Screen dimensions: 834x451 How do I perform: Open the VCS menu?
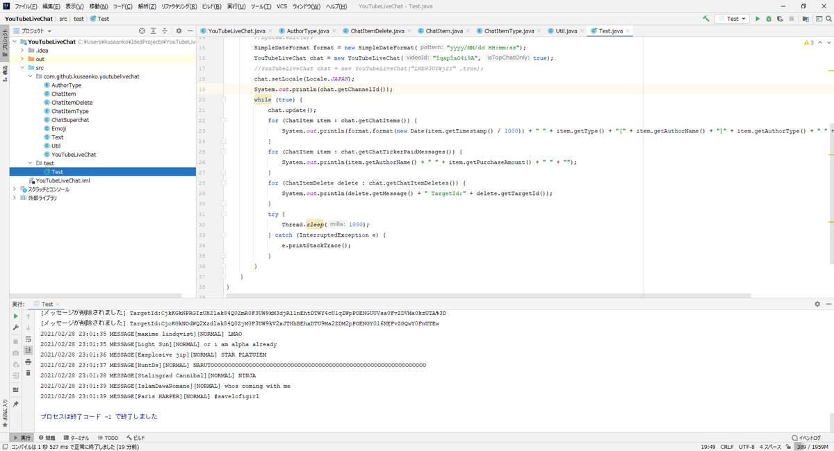click(281, 6)
